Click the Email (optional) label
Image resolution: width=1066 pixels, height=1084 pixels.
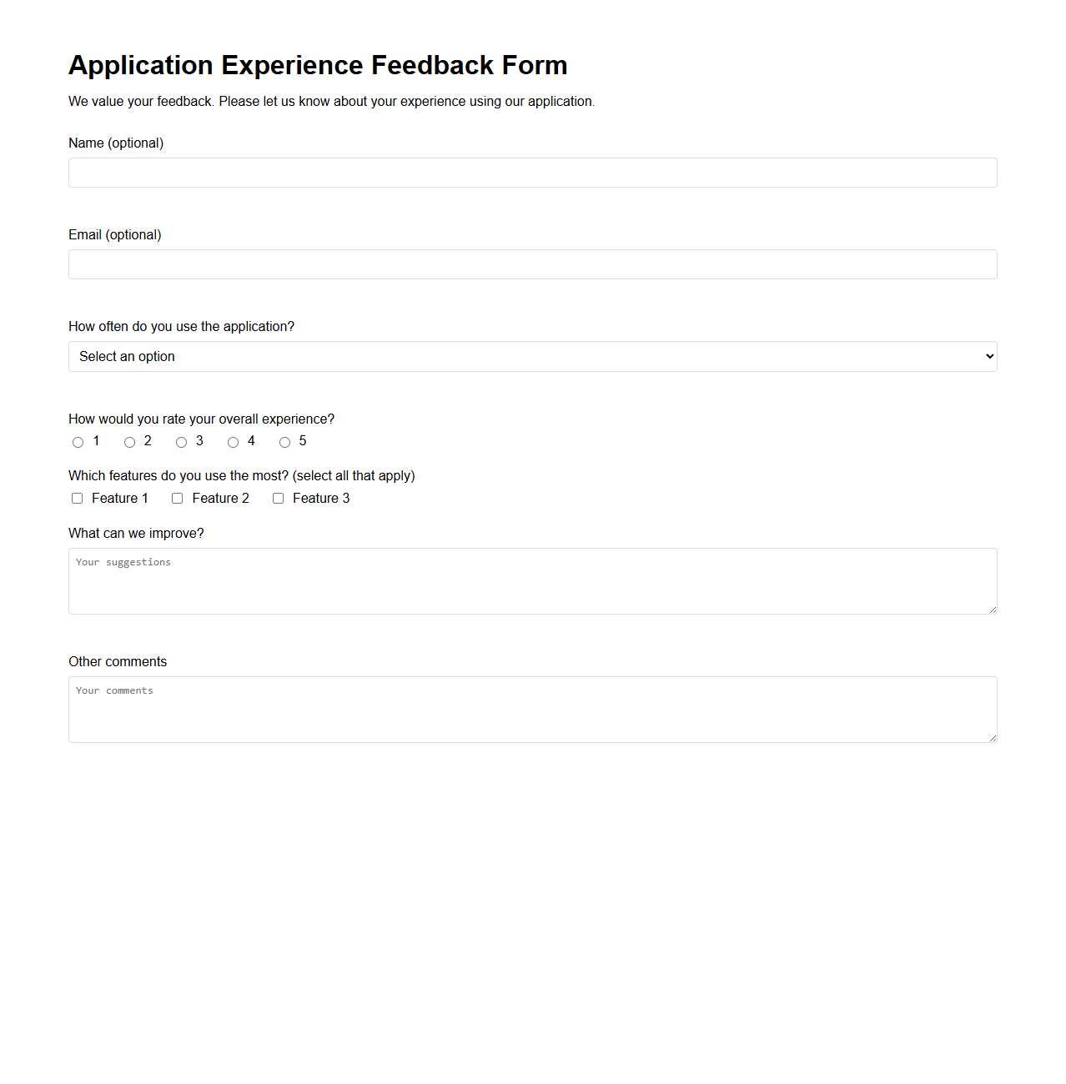point(114,234)
